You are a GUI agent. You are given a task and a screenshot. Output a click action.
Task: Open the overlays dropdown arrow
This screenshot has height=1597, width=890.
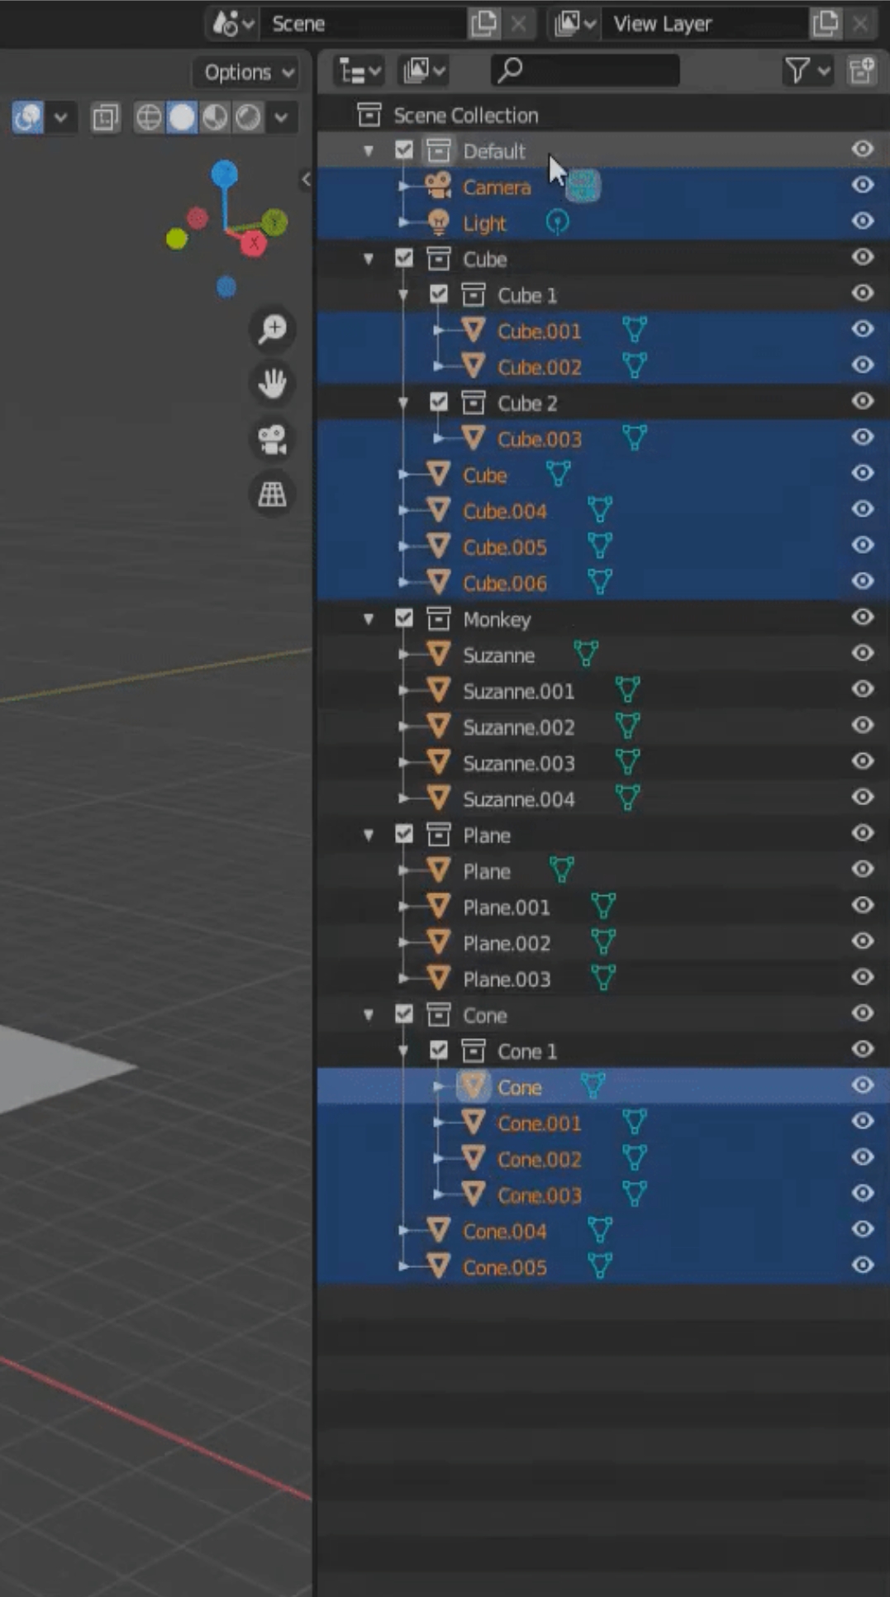[60, 117]
